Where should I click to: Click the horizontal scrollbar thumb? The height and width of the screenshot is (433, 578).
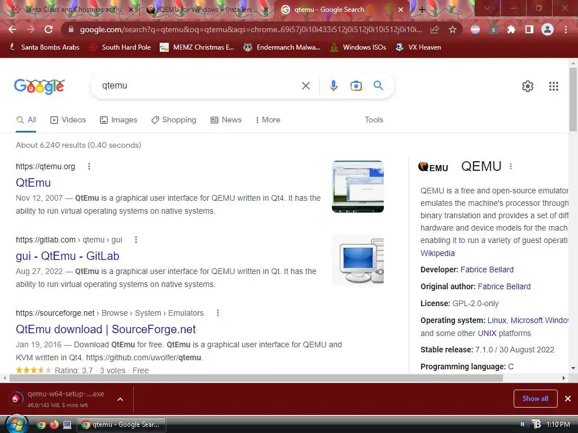(x=256, y=378)
